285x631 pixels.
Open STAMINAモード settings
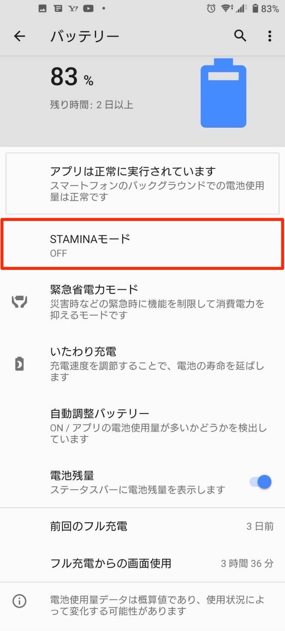142,245
